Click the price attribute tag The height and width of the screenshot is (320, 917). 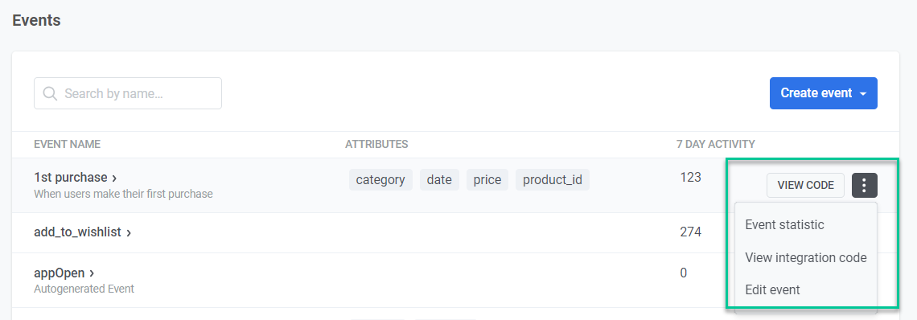coord(487,179)
